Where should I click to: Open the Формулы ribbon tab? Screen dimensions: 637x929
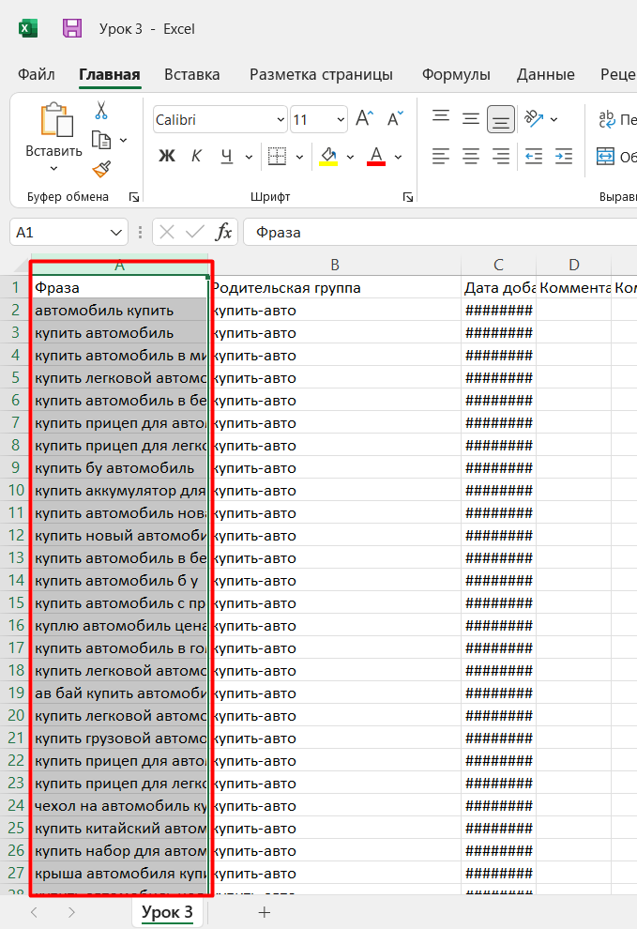tap(456, 75)
